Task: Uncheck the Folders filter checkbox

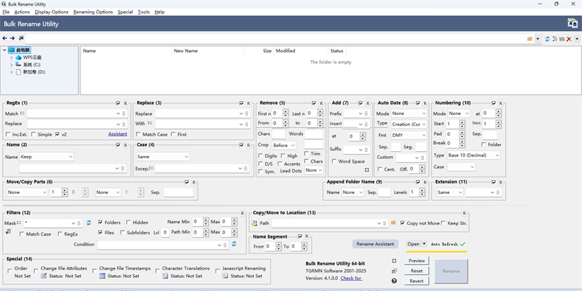Action: click(x=101, y=222)
